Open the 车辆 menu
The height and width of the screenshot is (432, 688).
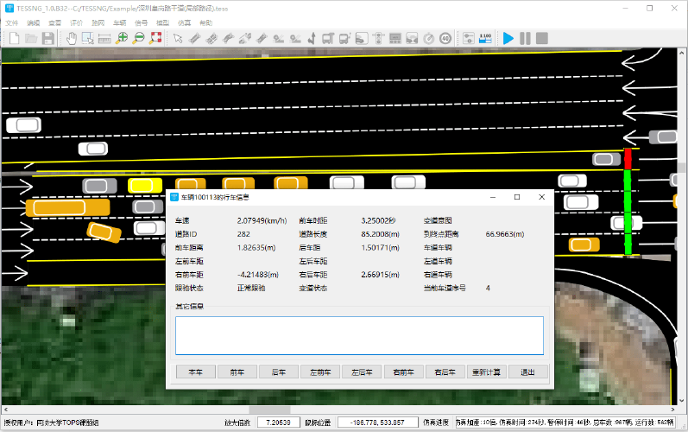pyautogui.click(x=119, y=22)
